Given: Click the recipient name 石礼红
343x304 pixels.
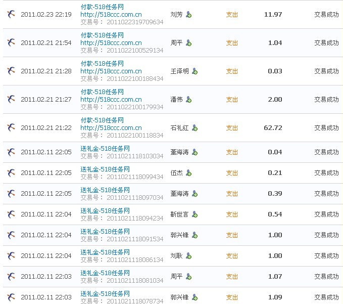Looking at the screenshot, I should click(x=179, y=128).
